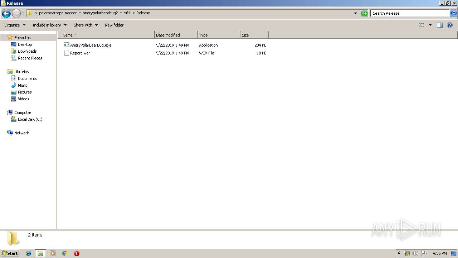Select Computer in navigation pane

click(23, 113)
